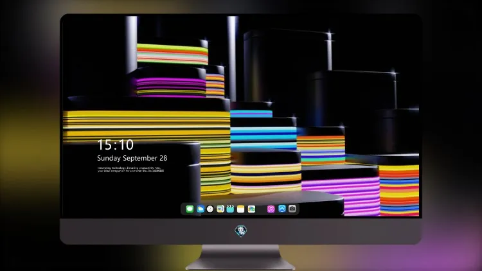Screen dimensions: 482x271
Task: Click the 15:10 clock widget
Action: 116,144
